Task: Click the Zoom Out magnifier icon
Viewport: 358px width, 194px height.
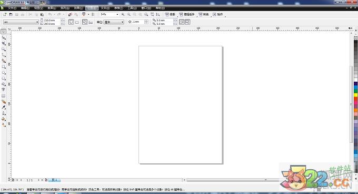Action: coord(129,14)
